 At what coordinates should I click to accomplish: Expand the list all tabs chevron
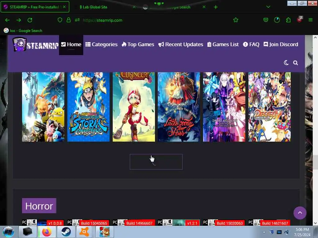coord(268,7)
